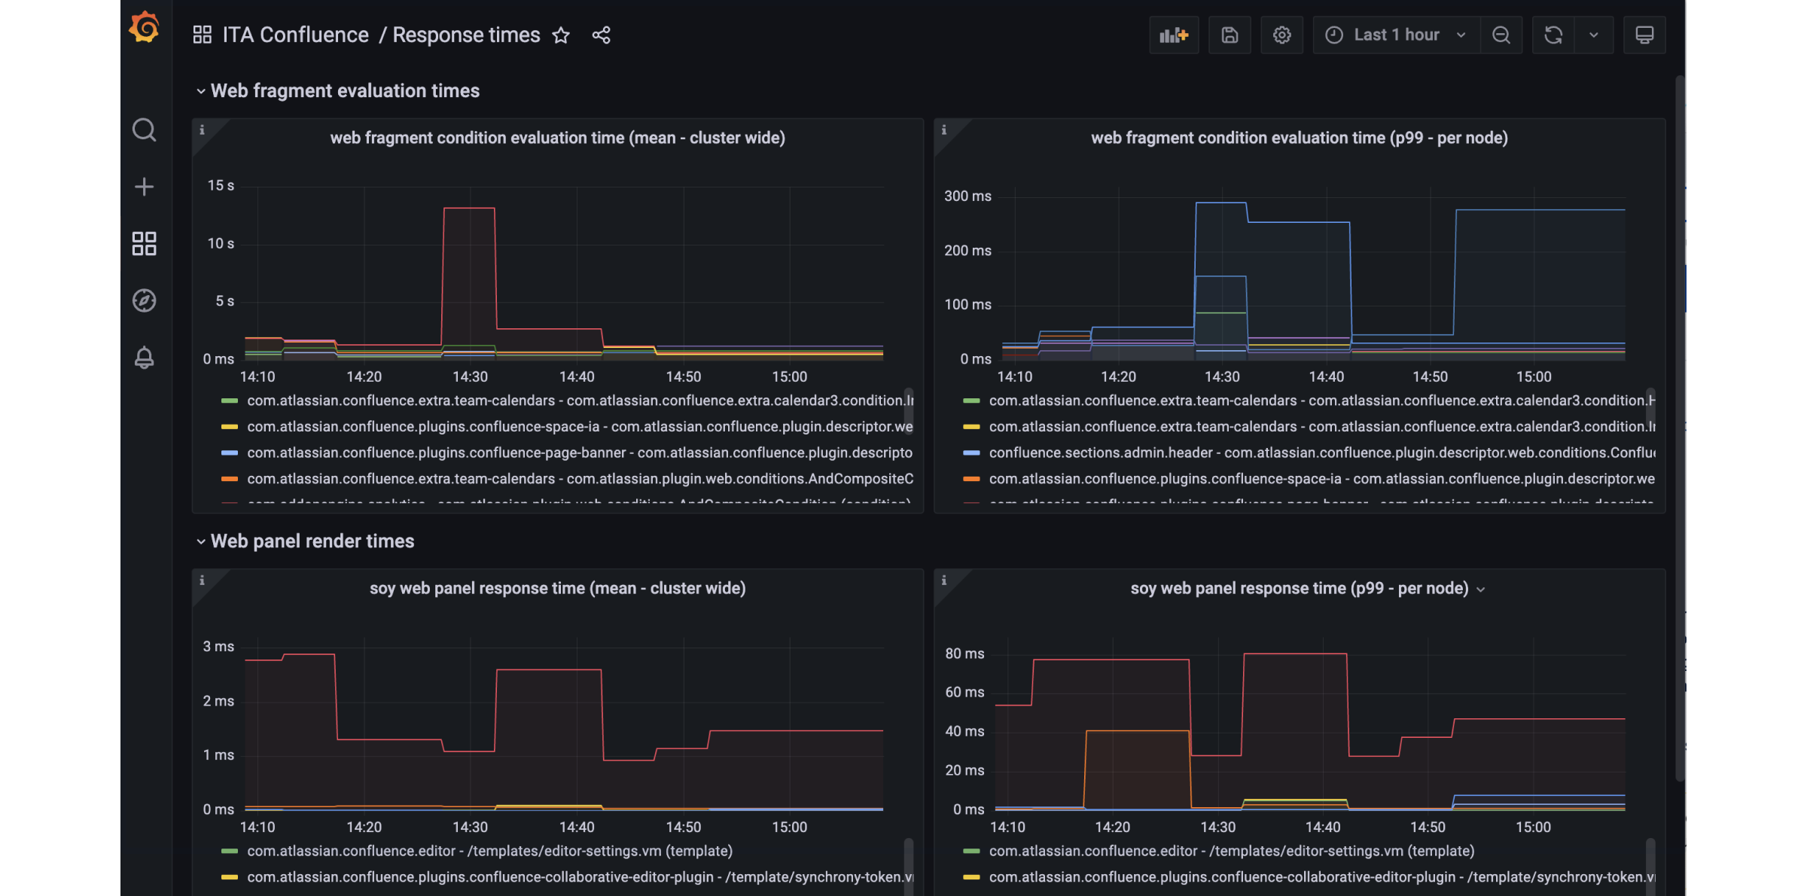The image size is (1807, 896).
Task: Open the refresh interval dropdown arrow
Action: pyautogui.click(x=1594, y=35)
